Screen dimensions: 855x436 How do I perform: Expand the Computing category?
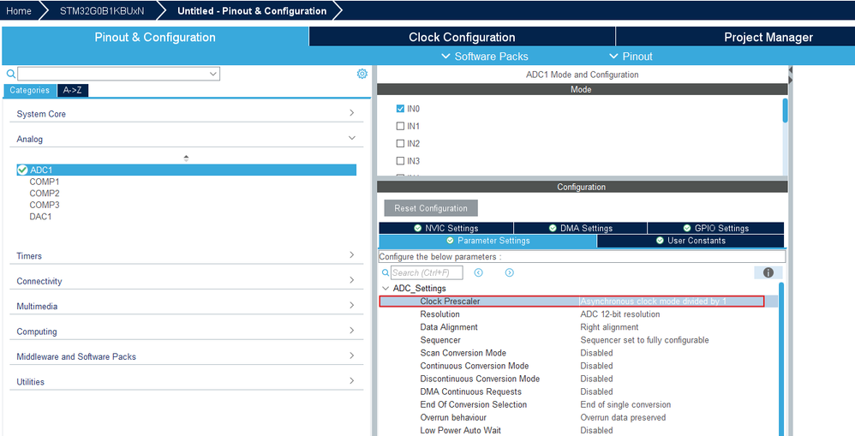[352, 331]
